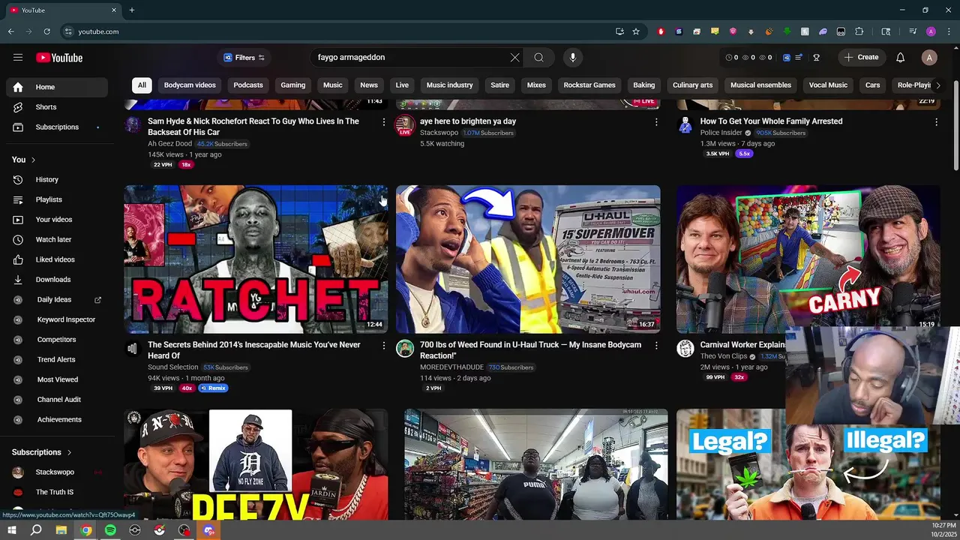The image size is (960, 540).
Task: Open Daily Ideas extension item
Action: click(x=57, y=300)
